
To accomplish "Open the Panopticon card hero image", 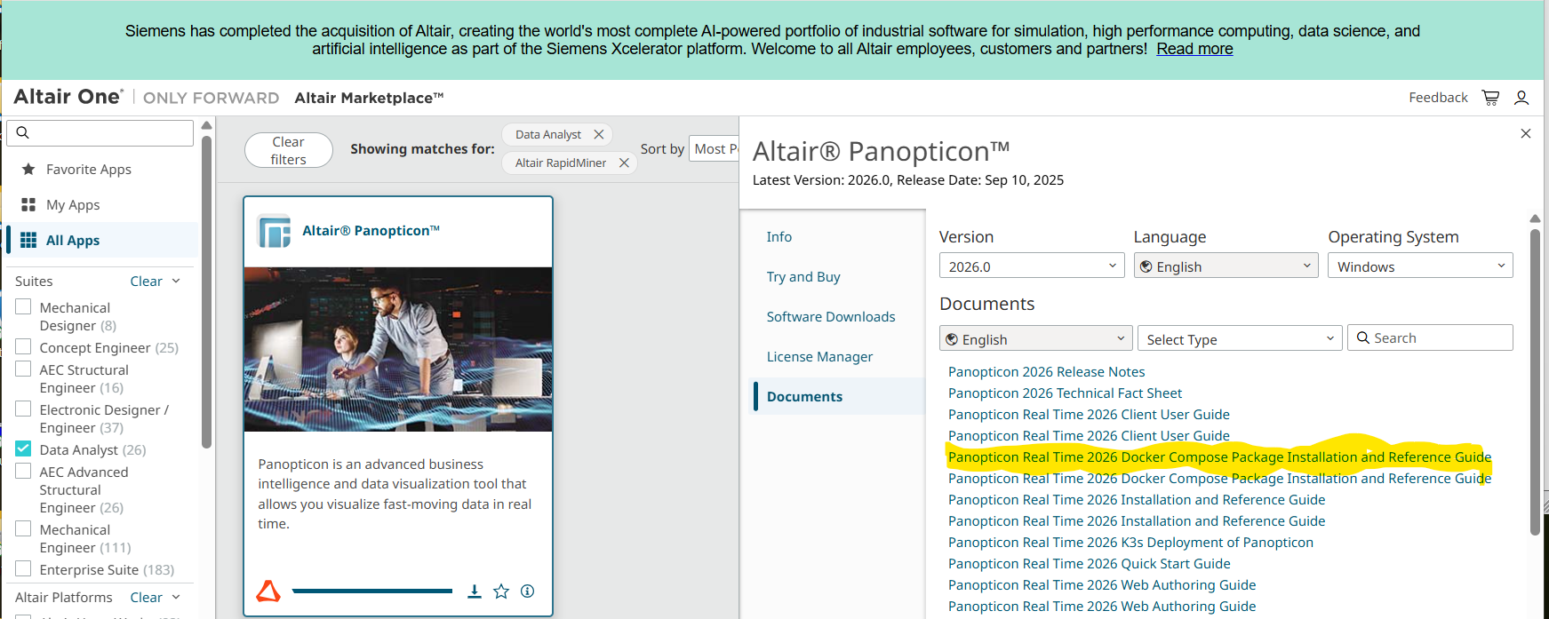I will [398, 349].
